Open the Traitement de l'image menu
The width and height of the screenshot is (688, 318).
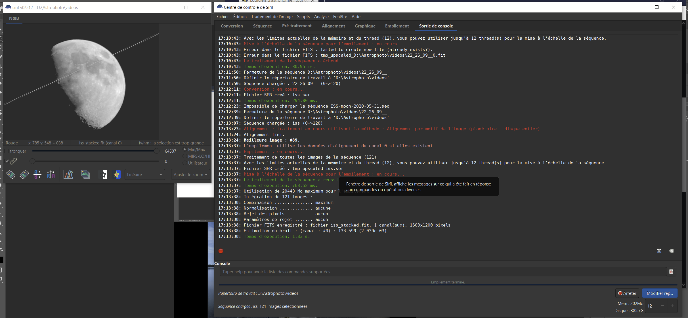click(x=272, y=17)
